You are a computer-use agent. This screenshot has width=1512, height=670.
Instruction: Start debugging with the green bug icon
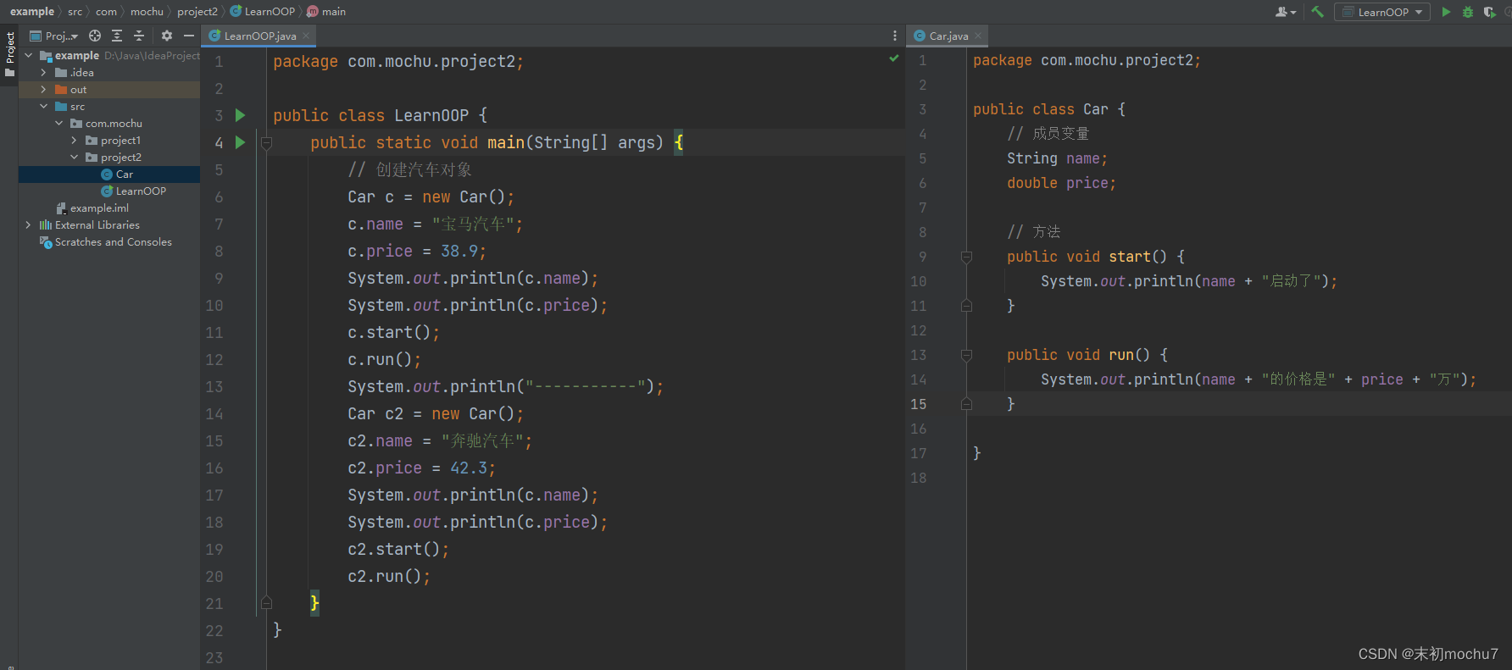pyautogui.click(x=1468, y=12)
